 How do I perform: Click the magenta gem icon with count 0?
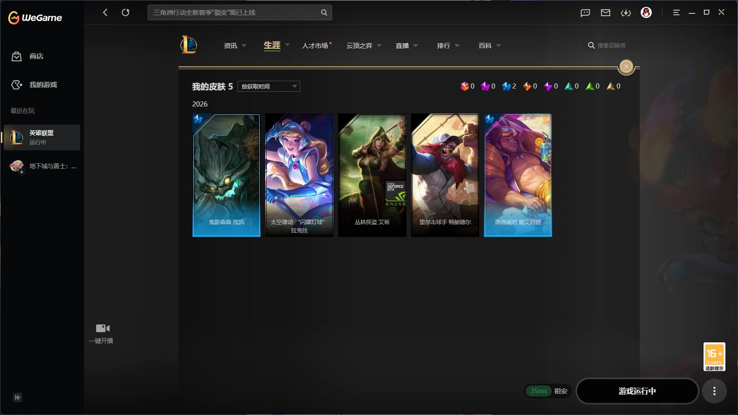point(485,86)
